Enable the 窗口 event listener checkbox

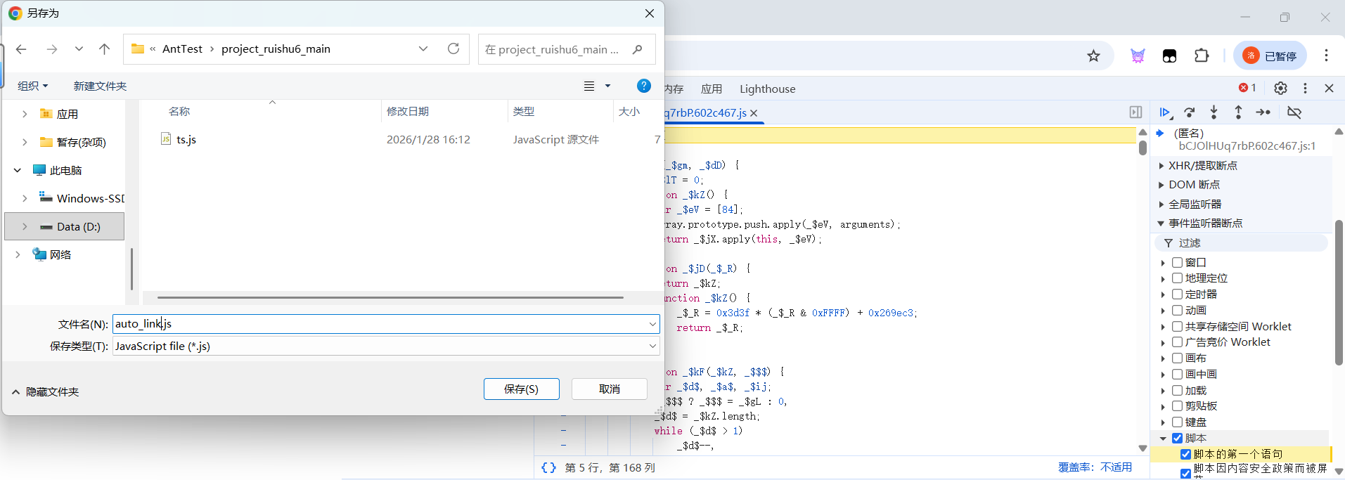point(1177,262)
